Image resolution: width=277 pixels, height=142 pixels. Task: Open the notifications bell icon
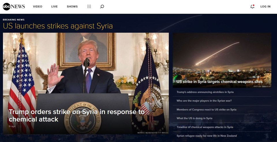point(252,7)
